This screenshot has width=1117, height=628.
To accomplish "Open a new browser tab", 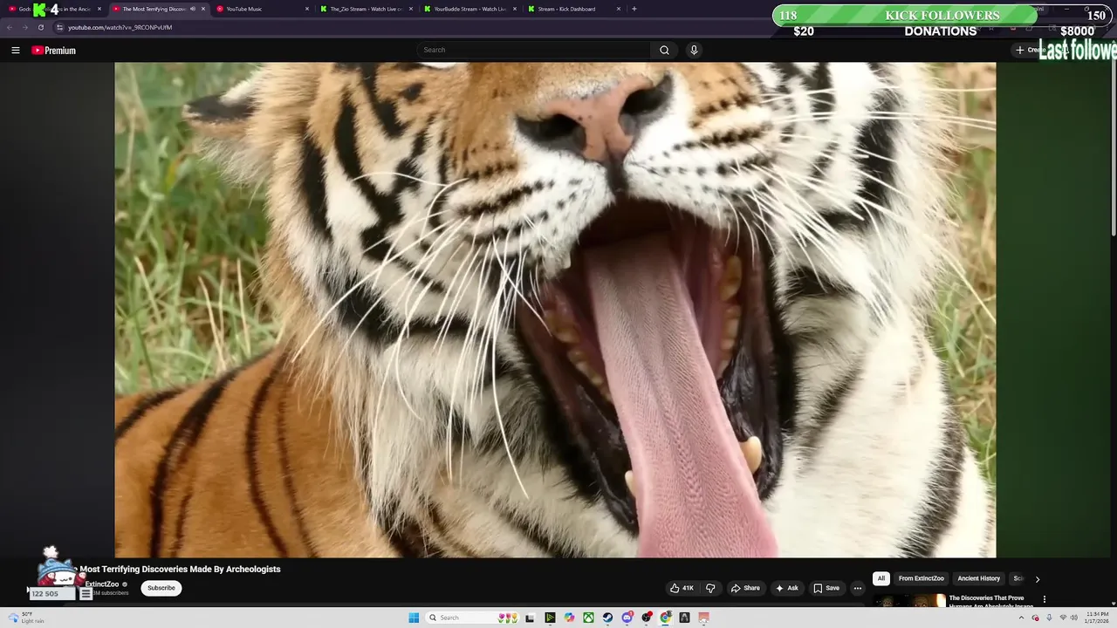I will point(634,9).
